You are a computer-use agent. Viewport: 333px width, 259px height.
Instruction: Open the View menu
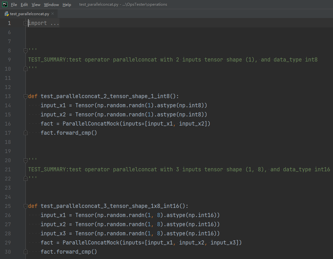tap(36, 5)
